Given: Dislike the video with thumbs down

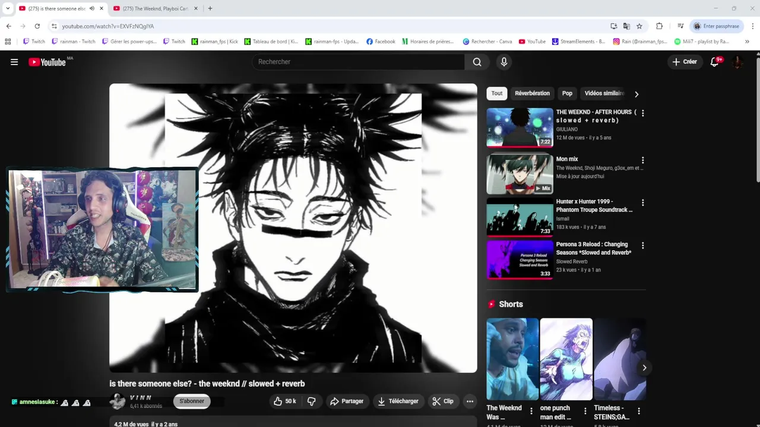Looking at the screenshot, I should (312, 401).
